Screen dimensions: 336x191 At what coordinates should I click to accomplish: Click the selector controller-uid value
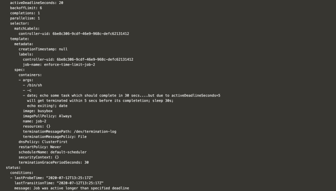click(90, 33)
